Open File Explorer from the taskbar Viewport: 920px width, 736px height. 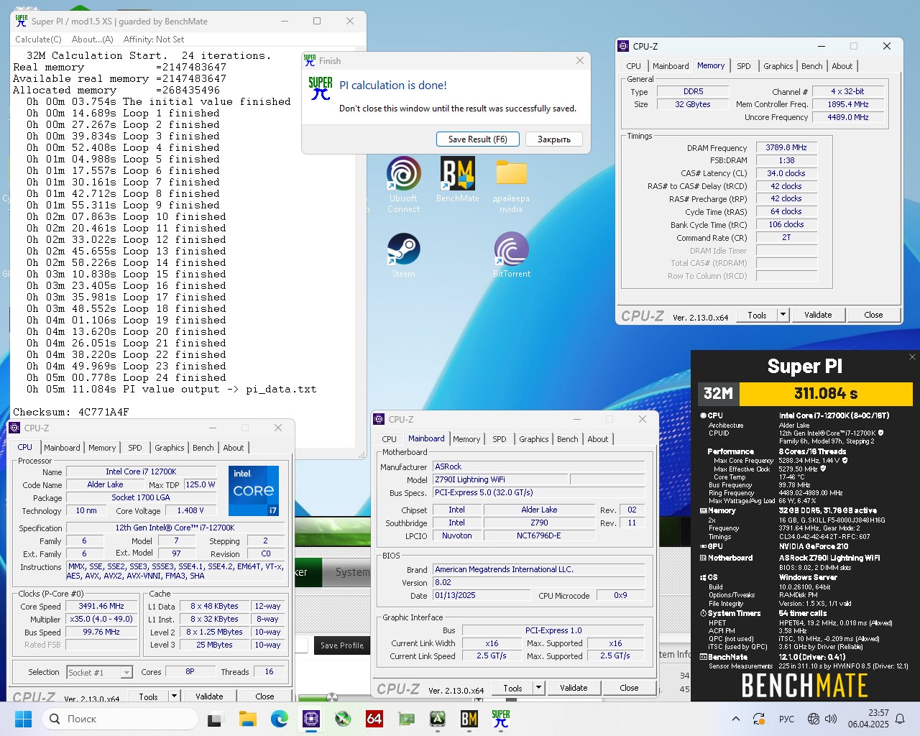pyautogui.click(x=247, y=719)
